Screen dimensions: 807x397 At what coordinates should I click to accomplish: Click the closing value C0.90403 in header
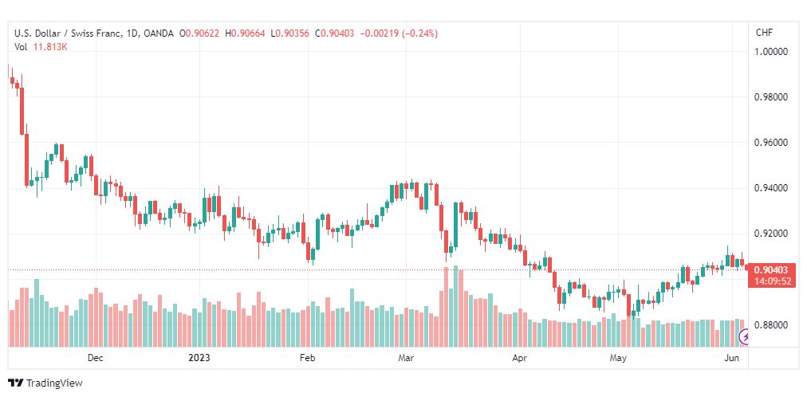(x=335, y=33)
